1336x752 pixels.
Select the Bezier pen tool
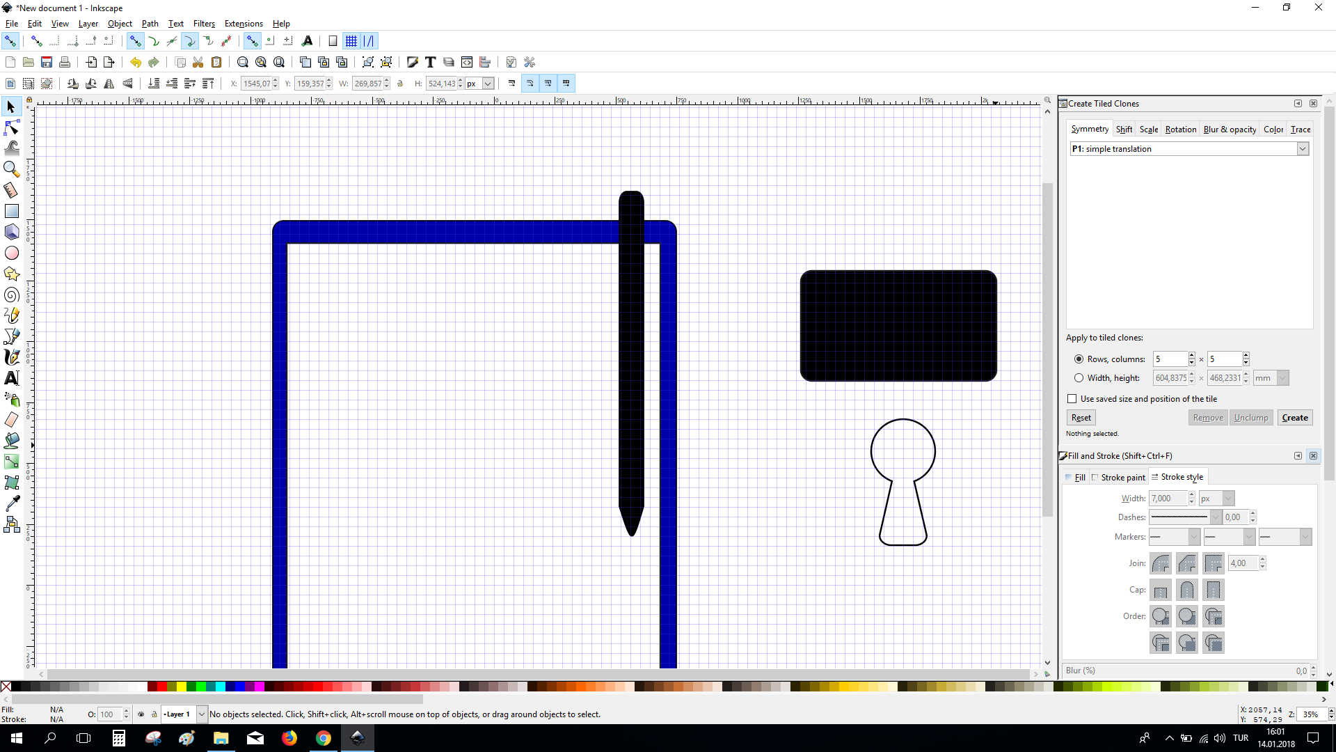(11, 336)
